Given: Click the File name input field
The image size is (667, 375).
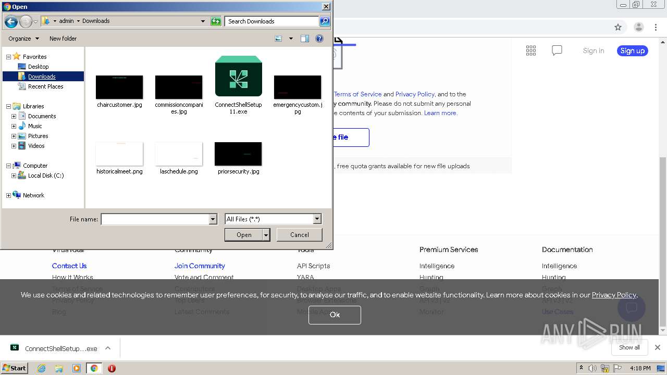Looking at the screenshot, I should point(155,219).
